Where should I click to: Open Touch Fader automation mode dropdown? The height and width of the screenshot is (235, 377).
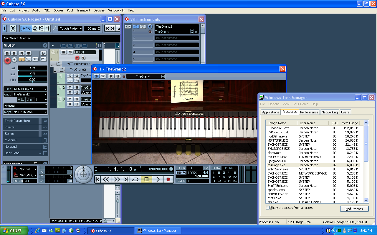pos(70,28)
